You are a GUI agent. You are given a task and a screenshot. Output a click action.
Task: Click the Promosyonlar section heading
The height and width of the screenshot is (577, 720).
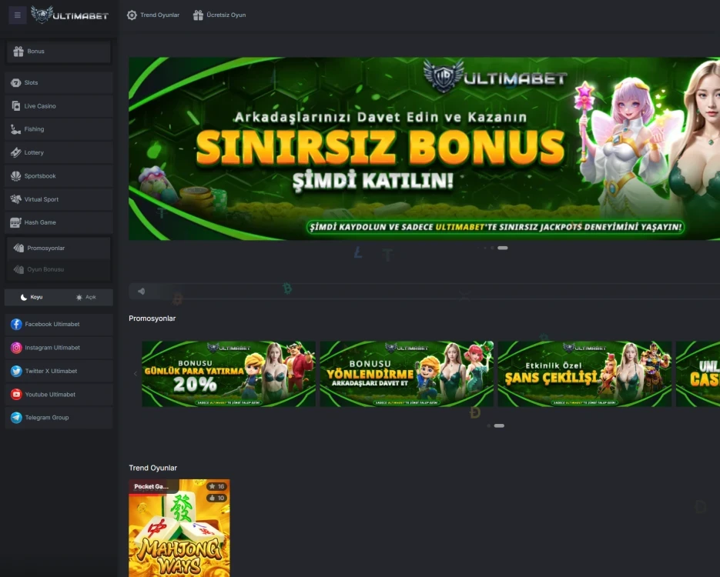(152, 319)
